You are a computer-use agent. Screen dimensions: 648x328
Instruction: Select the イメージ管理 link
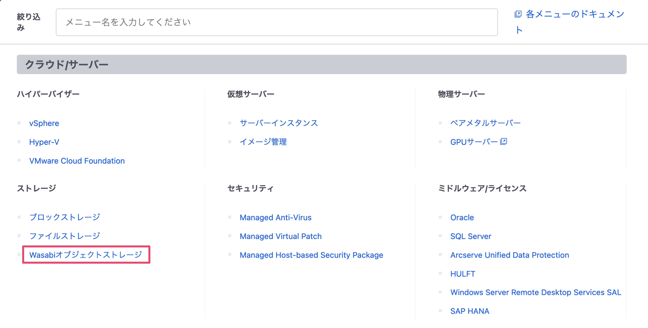point(263,142)
